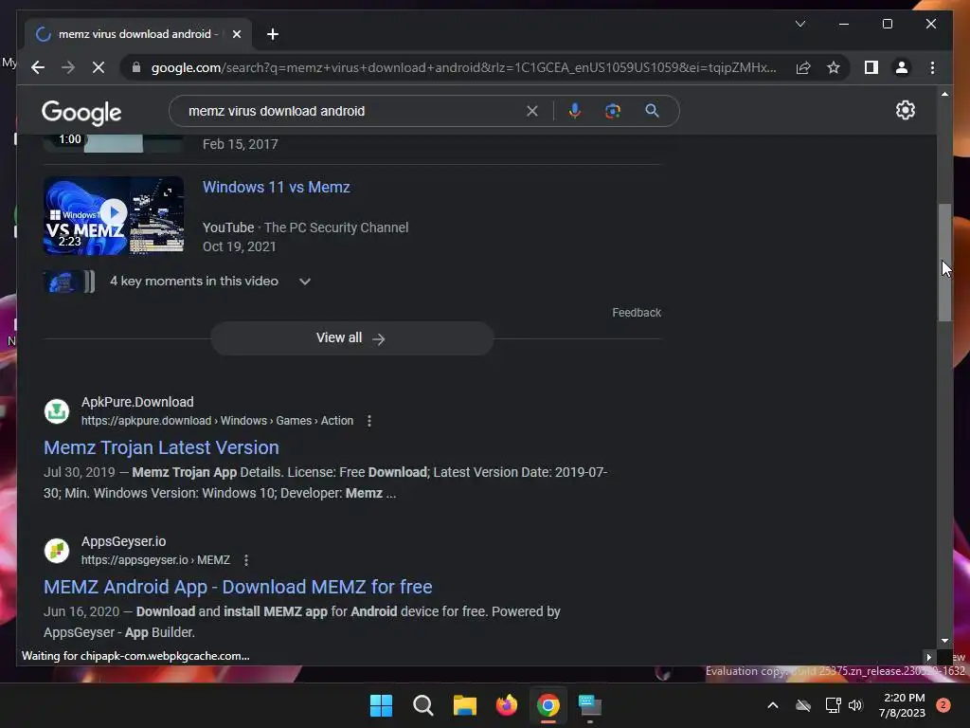Open Memz Trojan Latest Version result
The width and height of the screenshot is (970, 728).
[x=161, y=447]
